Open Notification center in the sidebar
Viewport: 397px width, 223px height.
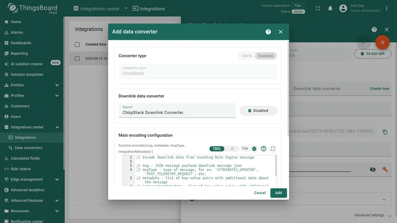pyautogui.click(x=32, y=221)
